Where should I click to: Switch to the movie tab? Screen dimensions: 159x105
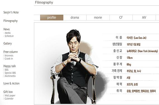coord(98,17)
